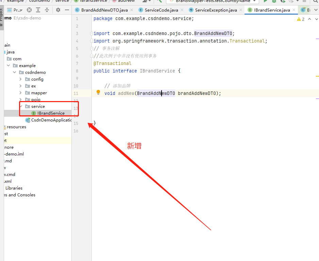Click the build hammer icon
319x261 pixels.
159,1
